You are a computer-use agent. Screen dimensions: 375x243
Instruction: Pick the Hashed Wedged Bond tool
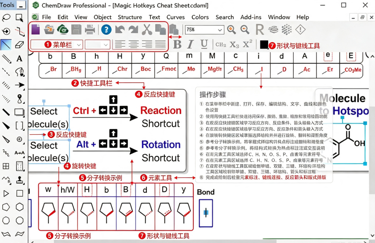(6, 99)
